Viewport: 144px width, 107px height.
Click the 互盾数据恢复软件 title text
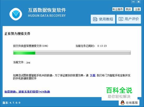[47, 10]
